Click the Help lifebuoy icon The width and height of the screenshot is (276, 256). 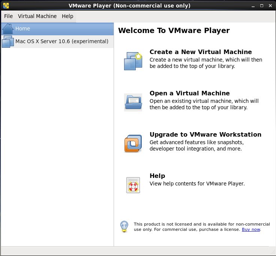point(133,185)
